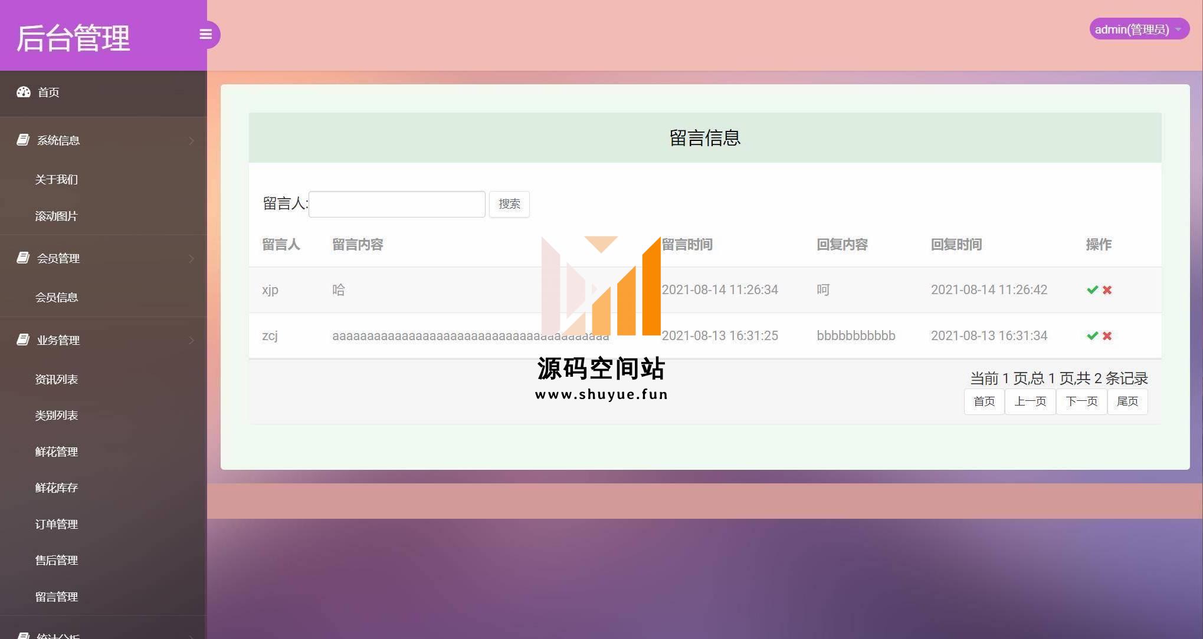Go to 售后管理 in sidebar
The height and width of the screenshot is (639, 1203).
57,560
